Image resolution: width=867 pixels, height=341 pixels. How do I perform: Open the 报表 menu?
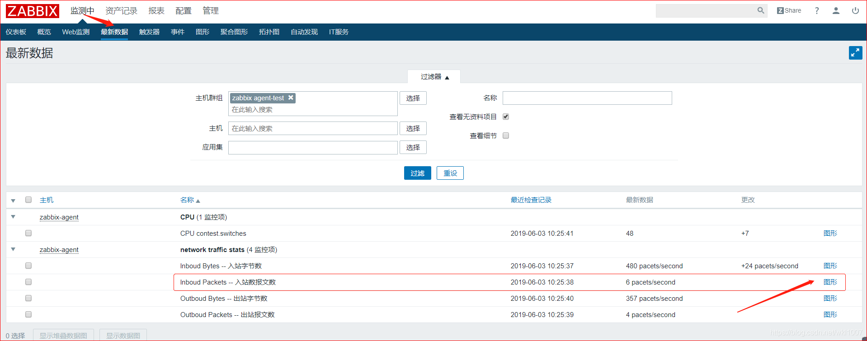[x=156, y=11]
